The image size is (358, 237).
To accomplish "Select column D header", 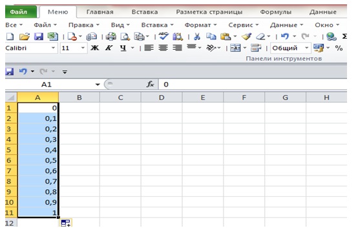I will coord(162,98).
